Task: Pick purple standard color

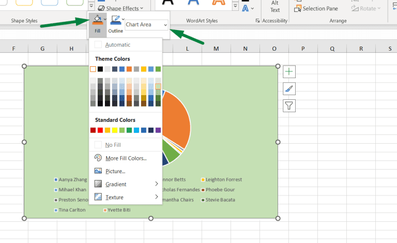Action: click(x=158, y=130)
